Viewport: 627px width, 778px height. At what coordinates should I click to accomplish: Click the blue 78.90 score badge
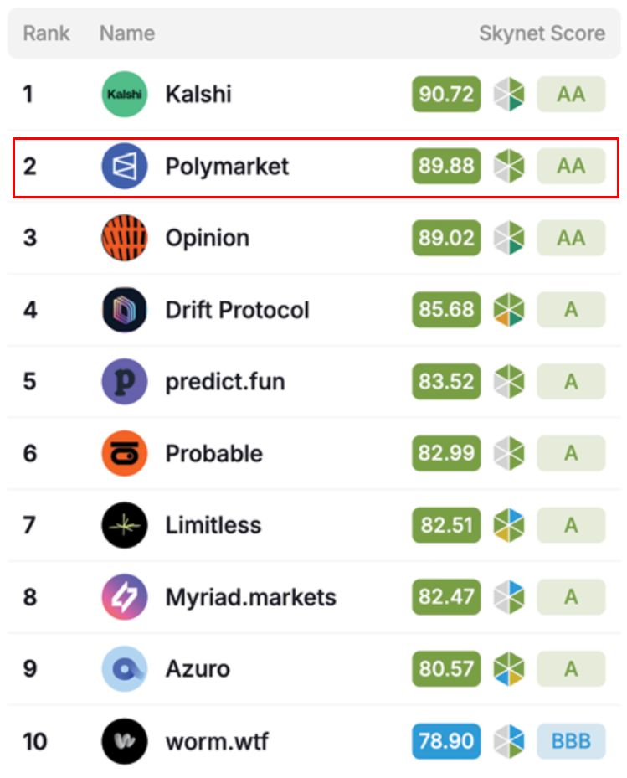point(447,741)
